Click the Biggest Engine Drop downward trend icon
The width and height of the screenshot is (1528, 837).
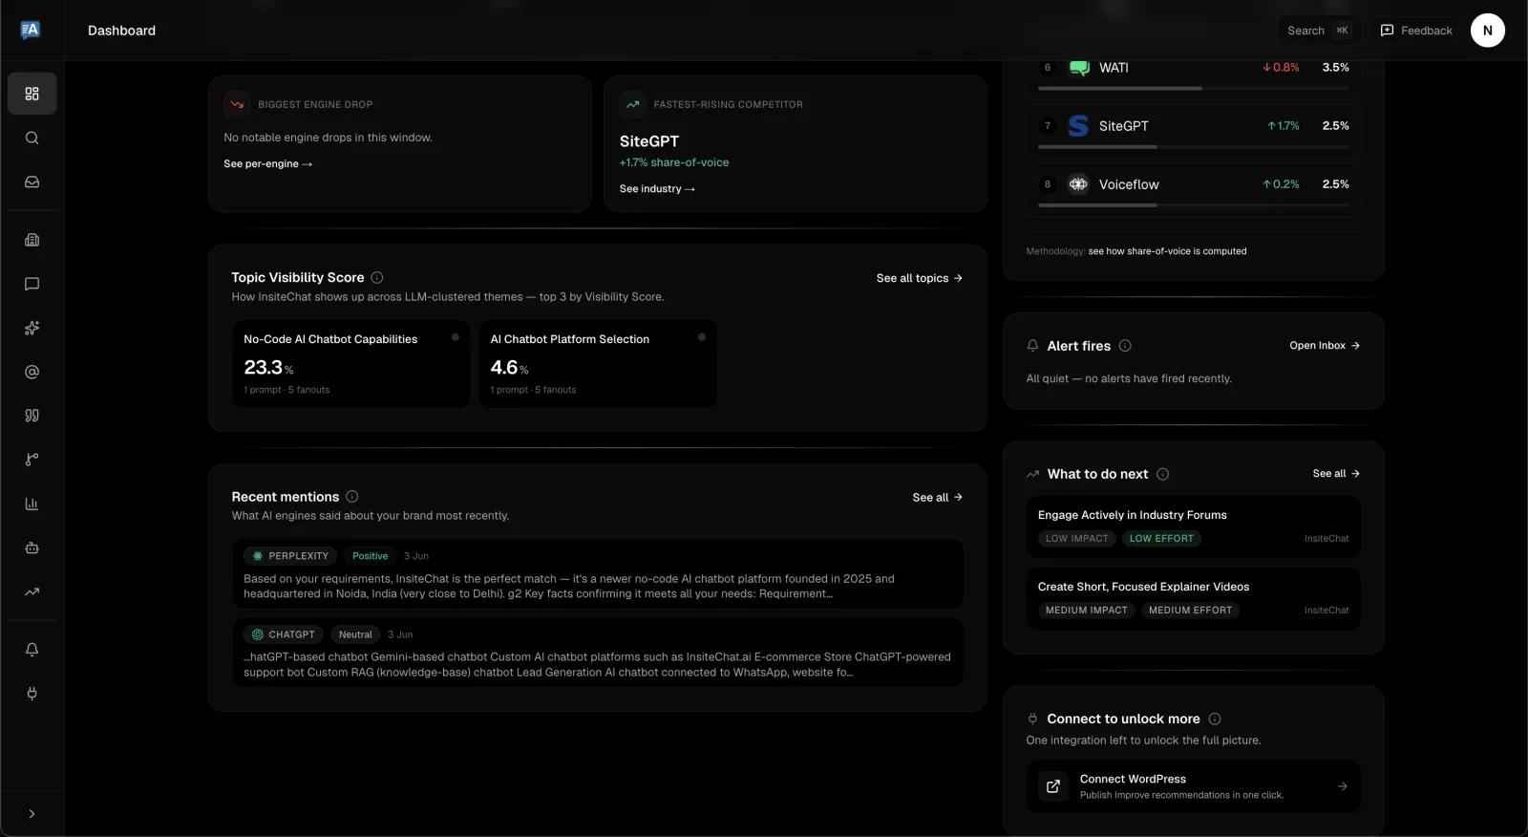click(x=237, y=104)
